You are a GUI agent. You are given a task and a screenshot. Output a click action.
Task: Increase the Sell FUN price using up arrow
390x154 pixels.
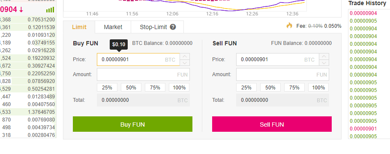coord(324,56)
